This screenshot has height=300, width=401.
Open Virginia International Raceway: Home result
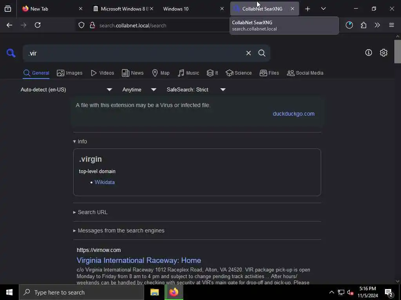[139, 261]
